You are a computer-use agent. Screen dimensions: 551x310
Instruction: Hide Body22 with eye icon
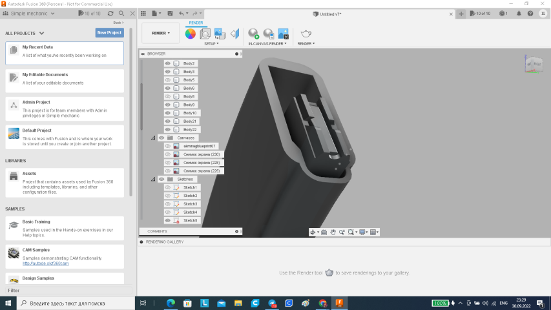tap(167, 130)
